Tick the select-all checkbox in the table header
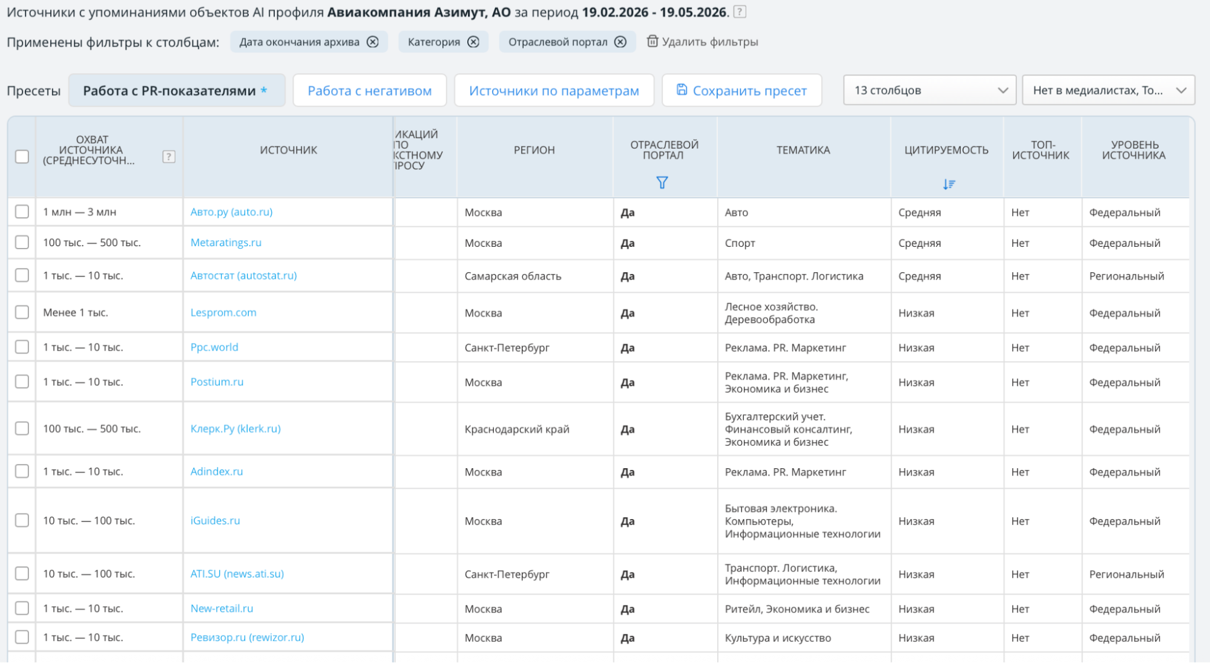 click(22, 157)
